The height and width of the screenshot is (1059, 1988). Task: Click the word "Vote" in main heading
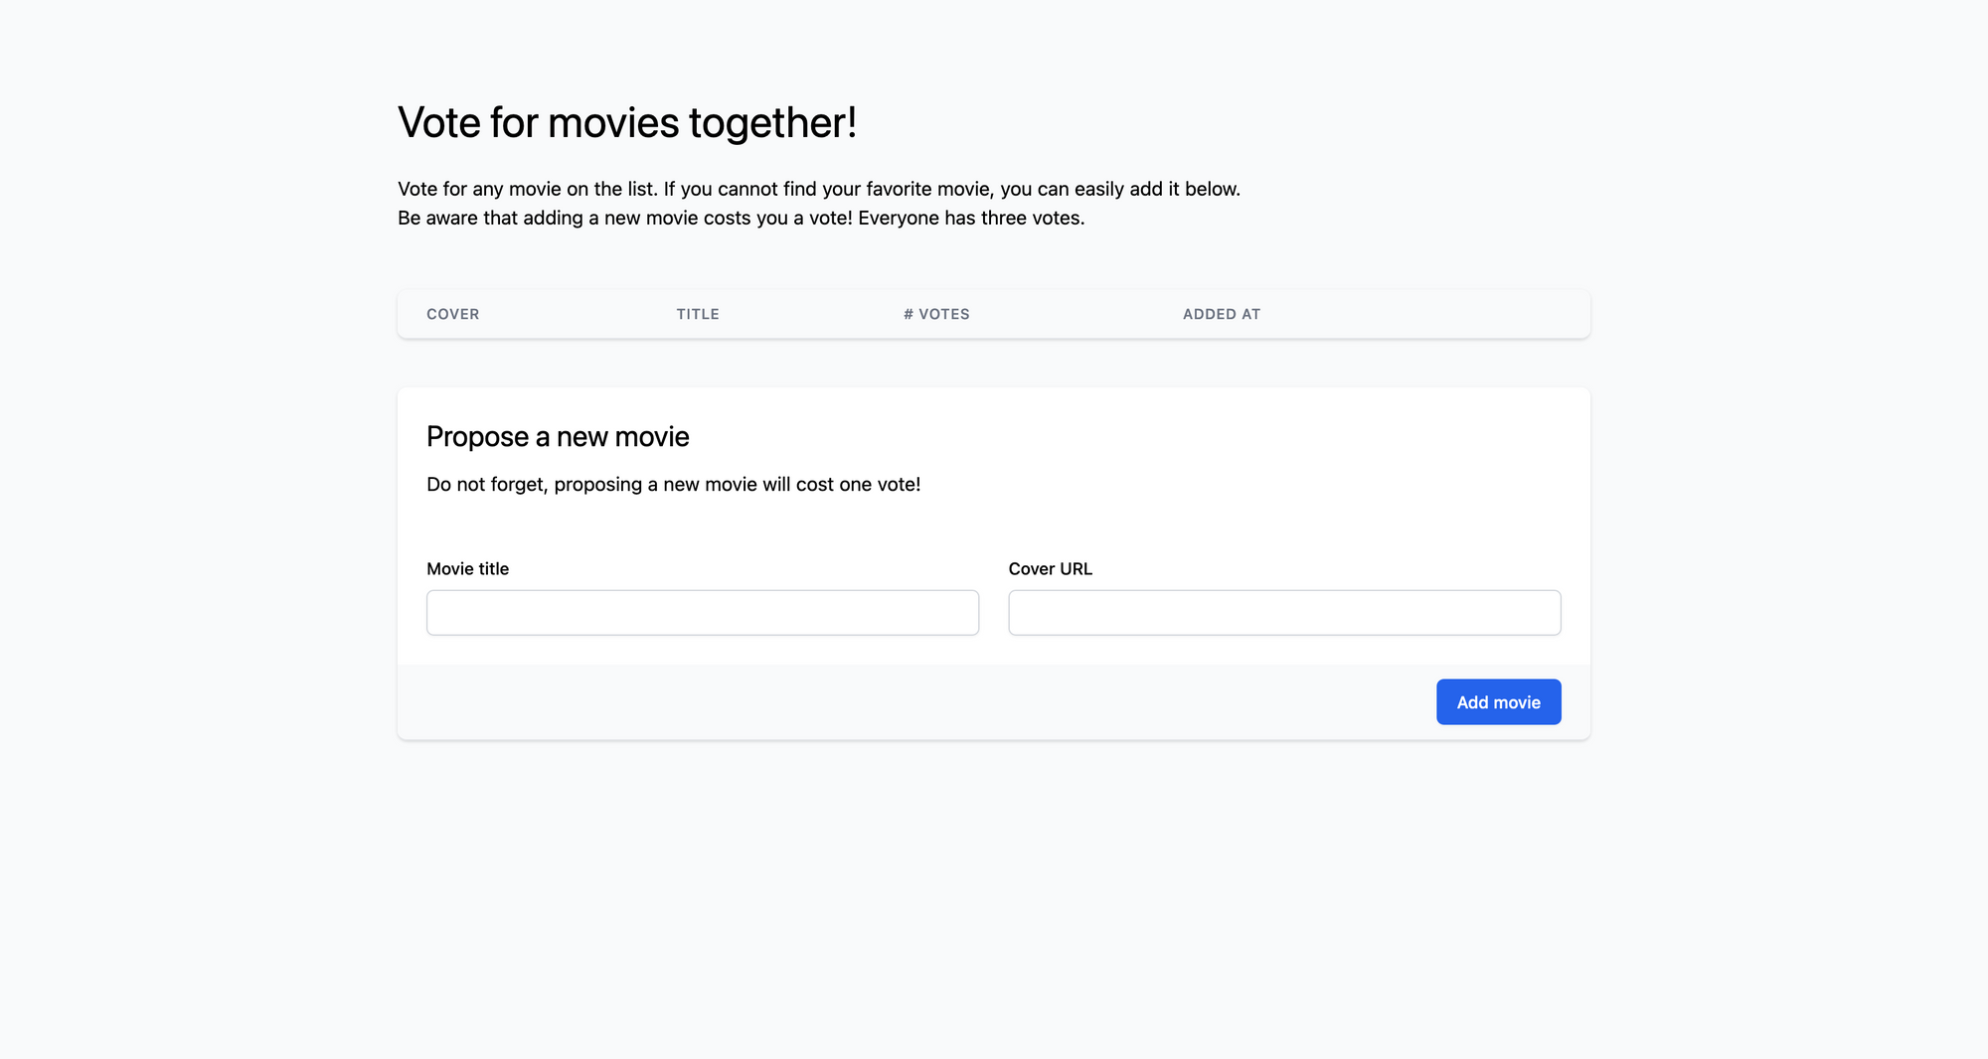(x=439, y=123)
